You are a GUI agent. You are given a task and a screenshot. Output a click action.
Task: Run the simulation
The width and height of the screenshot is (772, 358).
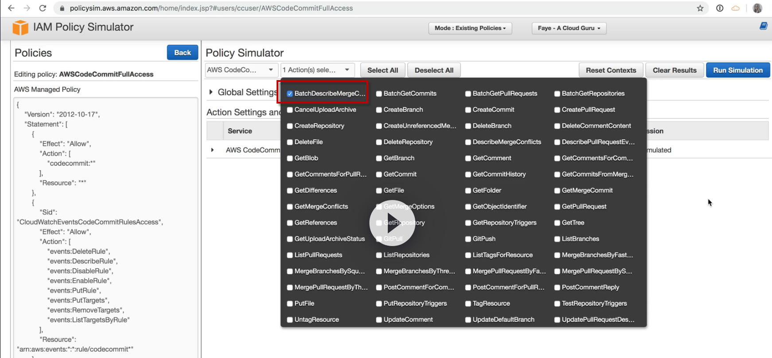click(738, 70)
